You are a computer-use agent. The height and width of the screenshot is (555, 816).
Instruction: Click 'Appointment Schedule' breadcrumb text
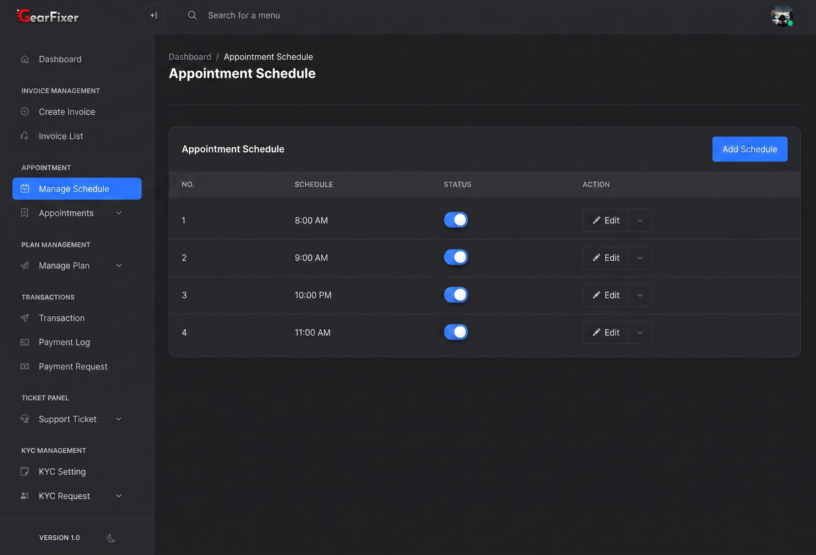tap(268, 57)
